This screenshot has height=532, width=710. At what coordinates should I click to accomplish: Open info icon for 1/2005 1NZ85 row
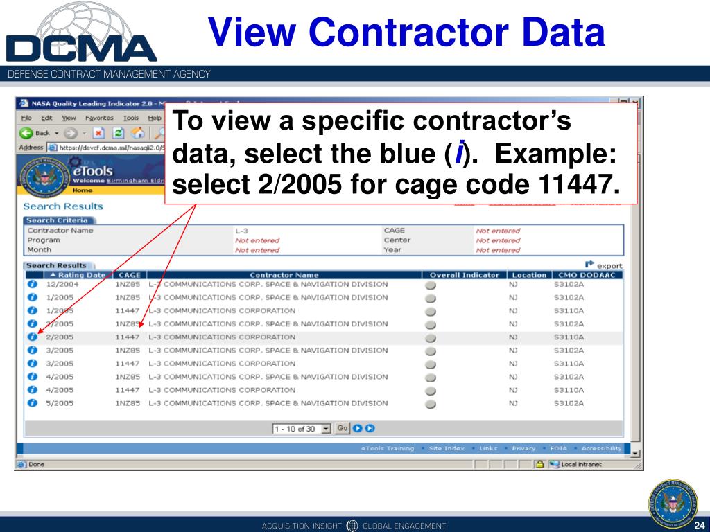click(x=32, y=297)
